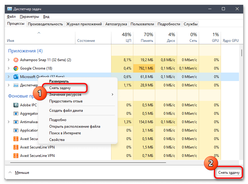This screenshot has height=184, width=248.
Task: Expand the Диспетчер process row
Action: click(9, 85)
